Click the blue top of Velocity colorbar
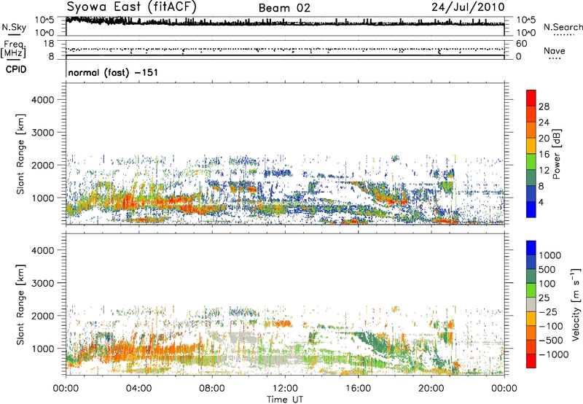583x404 pixels. tap(531, 248)
